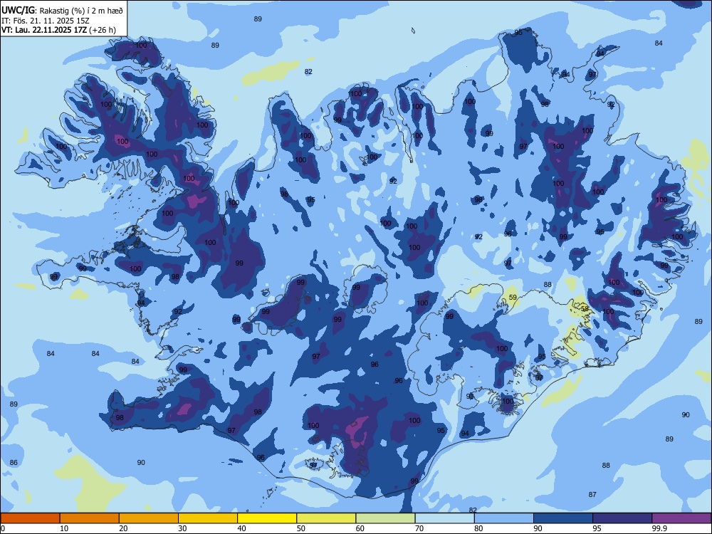Click the '20' legend scale label

[x=123, y=528]
